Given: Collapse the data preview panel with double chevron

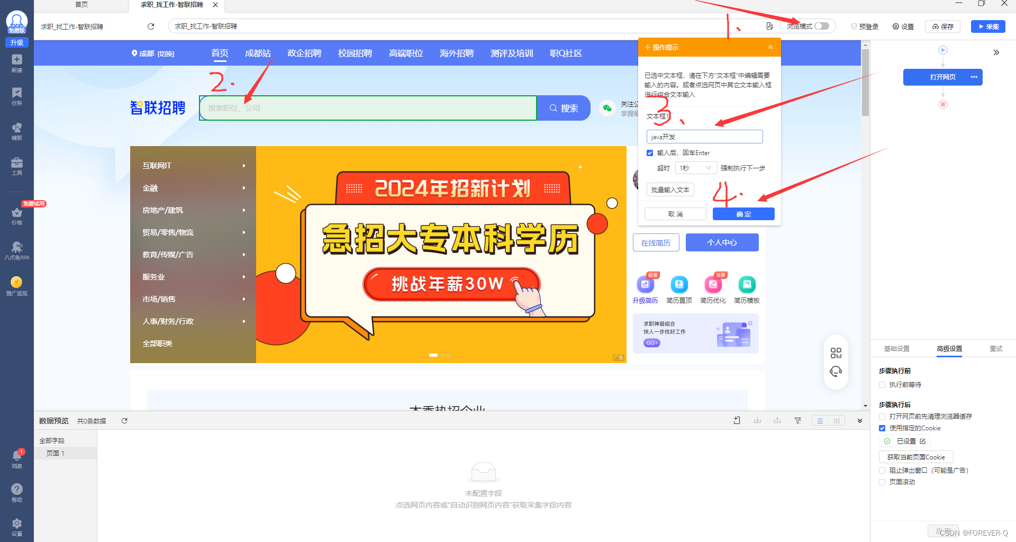Looking at the screenshot, I should [860, 421].
